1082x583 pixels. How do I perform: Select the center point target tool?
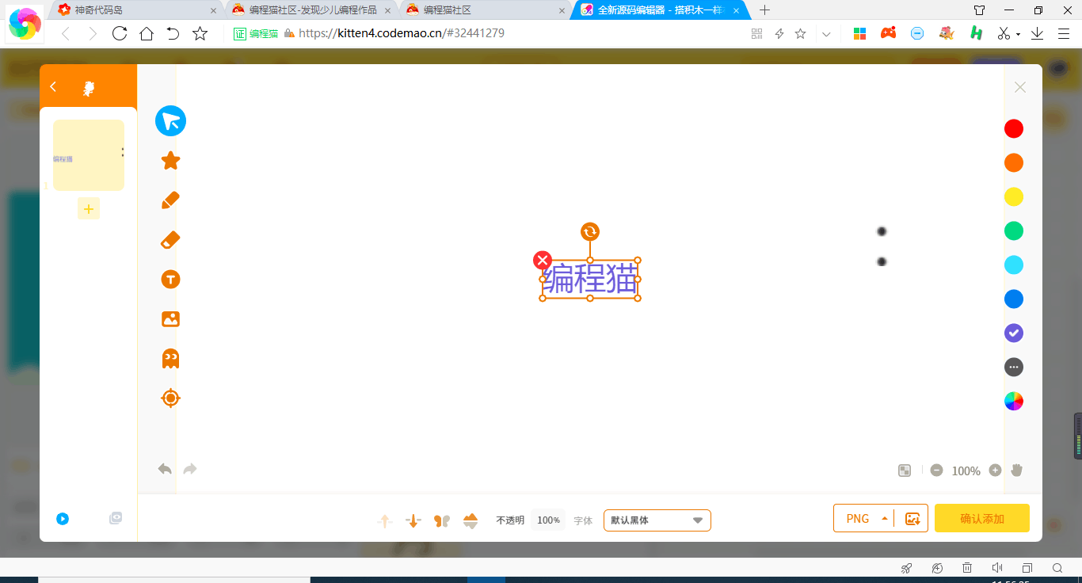(x=170, y=398)
